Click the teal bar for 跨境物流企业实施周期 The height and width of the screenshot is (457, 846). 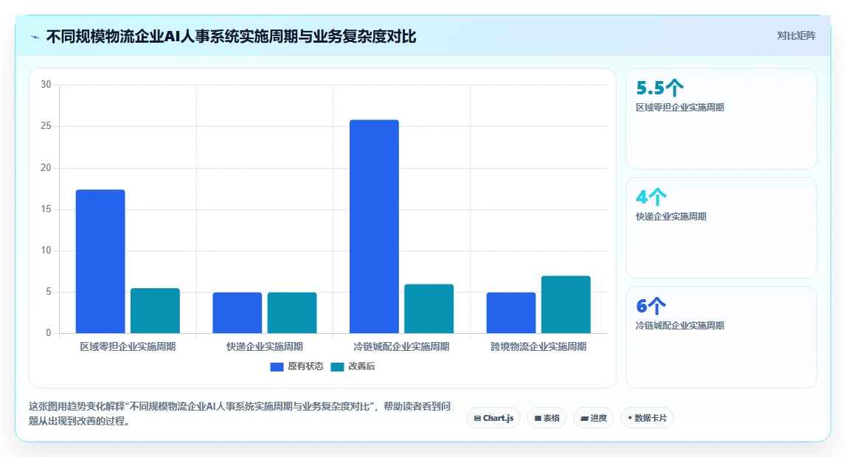(x=566, y=304)
